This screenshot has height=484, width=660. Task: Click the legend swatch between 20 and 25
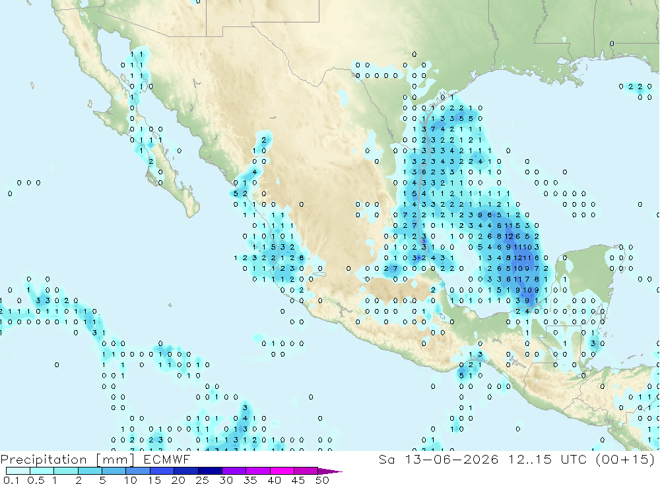pyautogui.click(x=186, y=471)
